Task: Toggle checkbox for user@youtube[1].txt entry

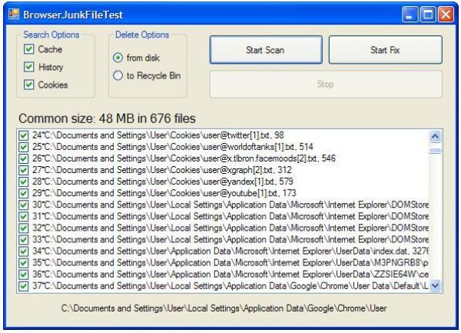Action: pyautogui.click(x=24, y=193)
